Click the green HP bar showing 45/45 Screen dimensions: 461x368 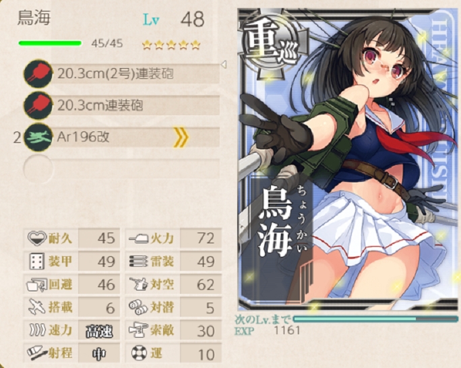click(51, 44)
